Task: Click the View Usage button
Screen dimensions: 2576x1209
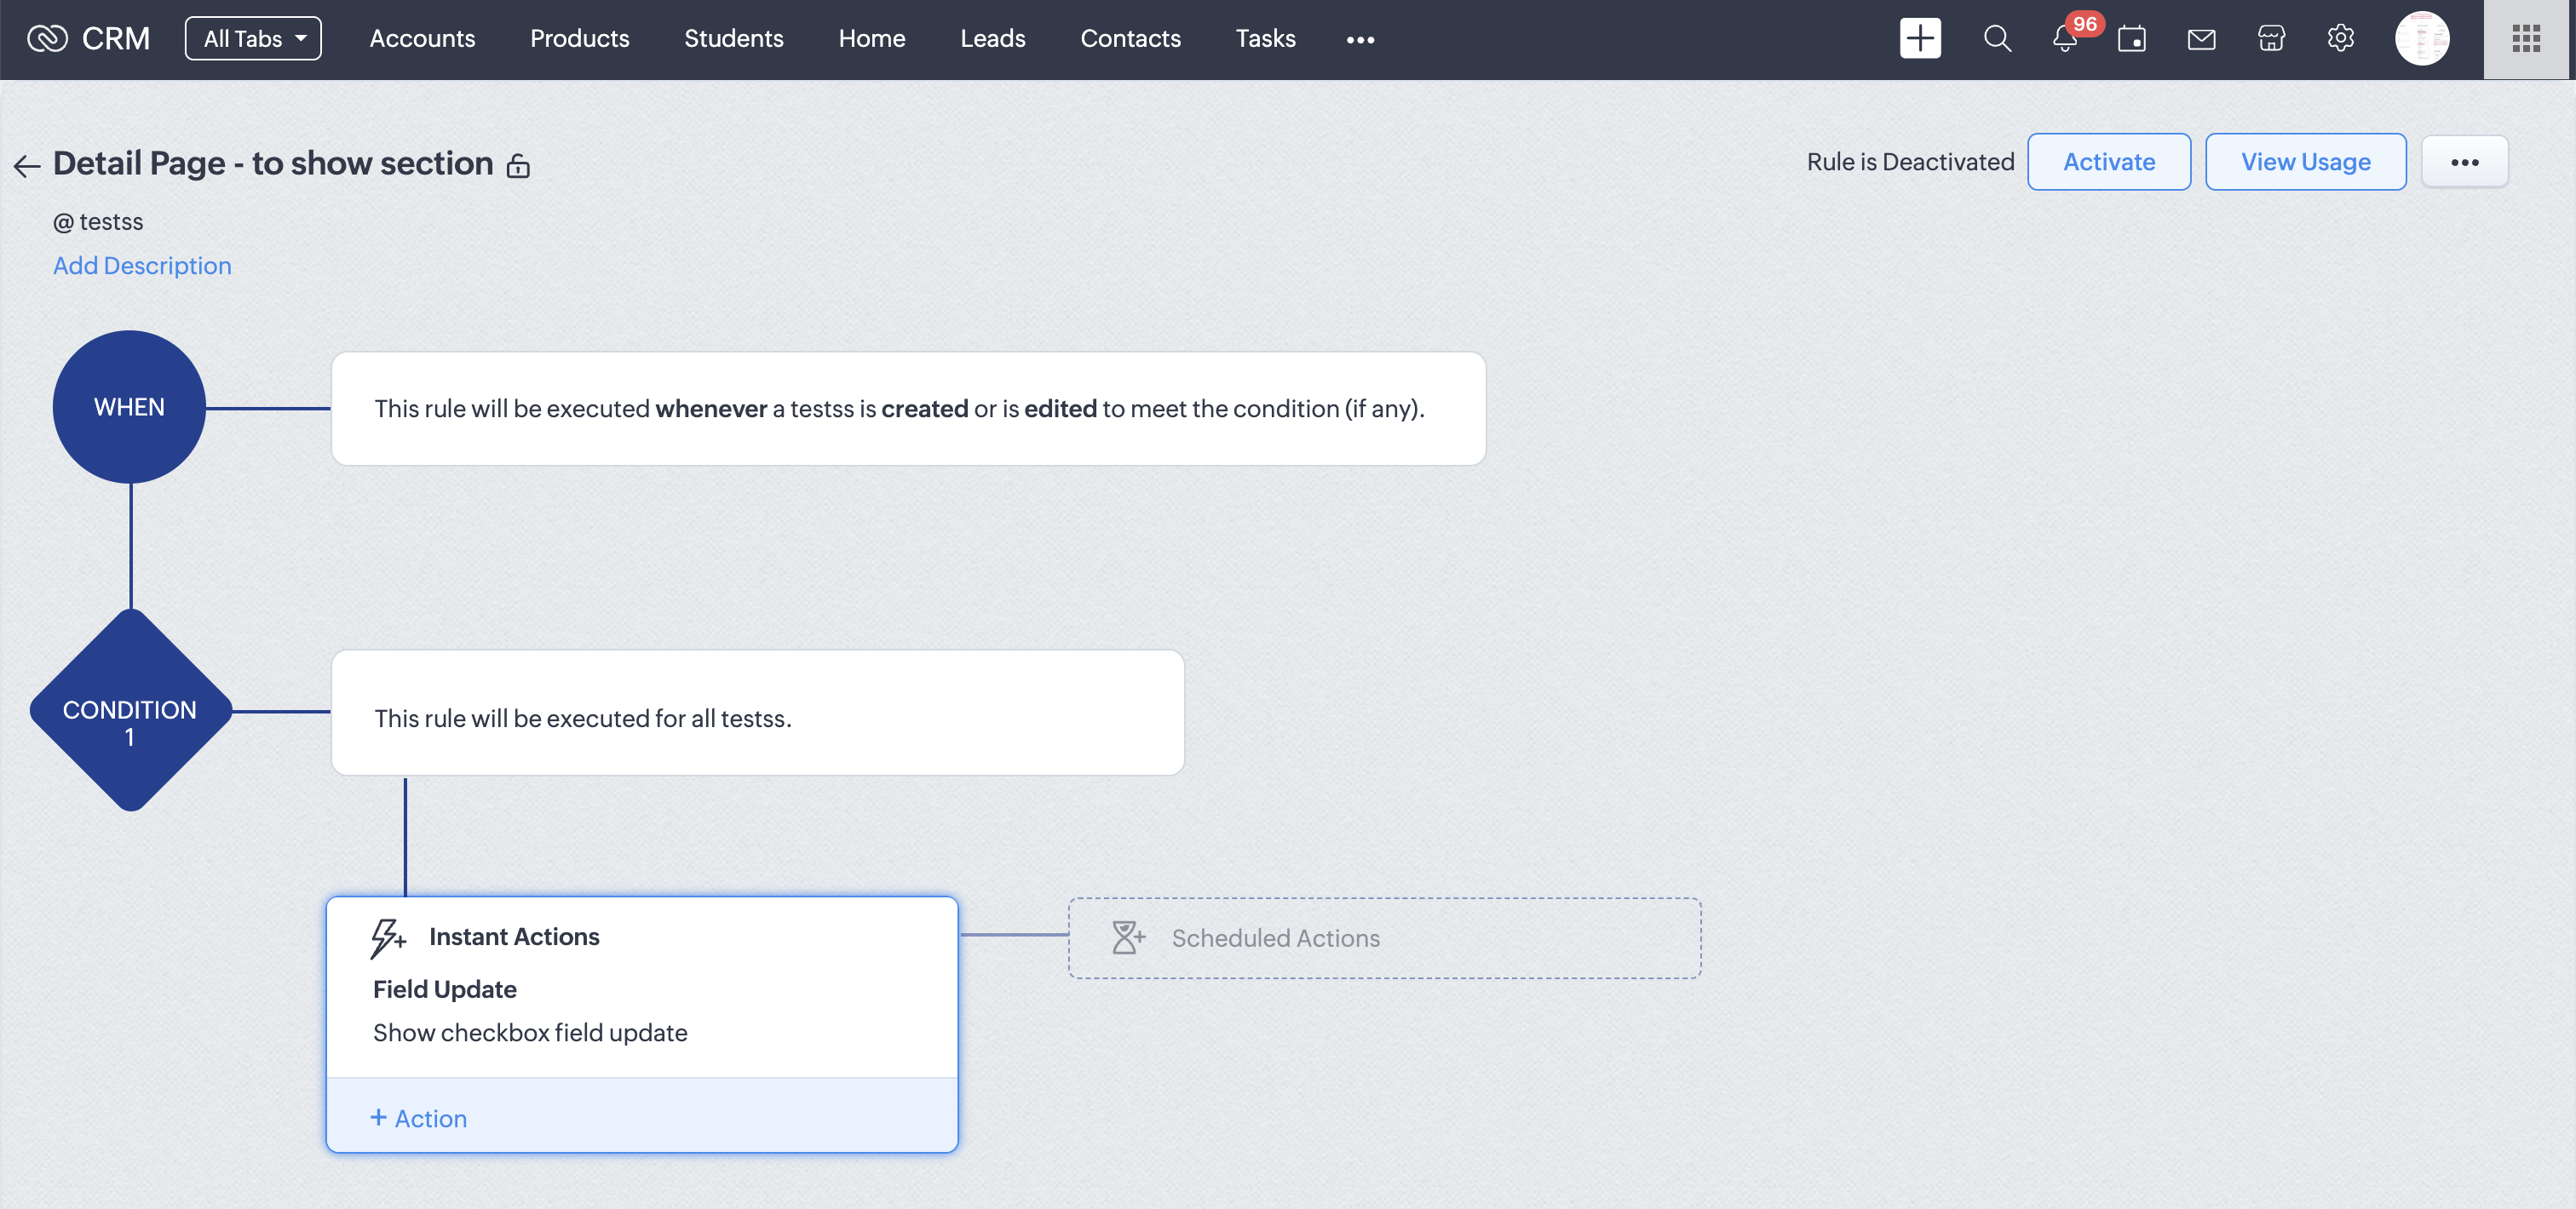Action: click(2304, 162)
